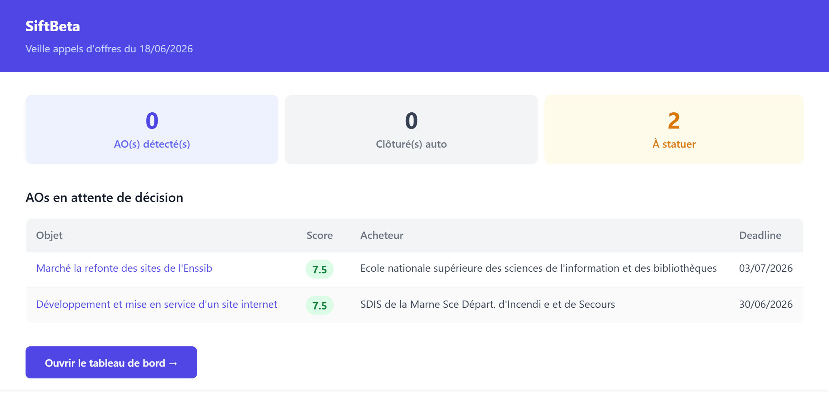Click the 7.5 score badge for the Enssib row
This screenshot has height=393, width=829.
(319, 269)
